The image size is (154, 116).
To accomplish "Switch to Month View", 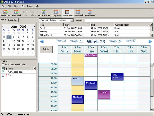I will tap(90, 13).
